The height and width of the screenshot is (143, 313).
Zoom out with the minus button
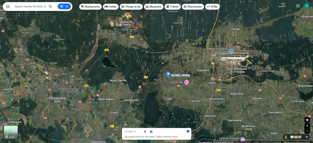[x=307, y=131]
